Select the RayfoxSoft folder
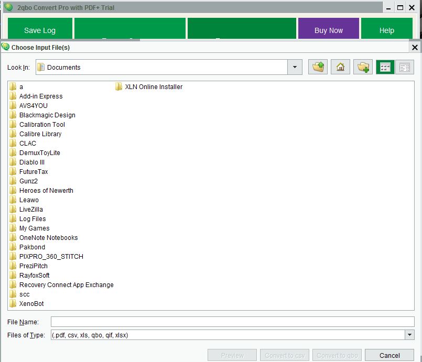This screenshot has height=362, width=422. point(29,275)
